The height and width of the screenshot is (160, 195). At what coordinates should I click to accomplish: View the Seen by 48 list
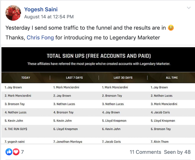(x=177, y=152)
